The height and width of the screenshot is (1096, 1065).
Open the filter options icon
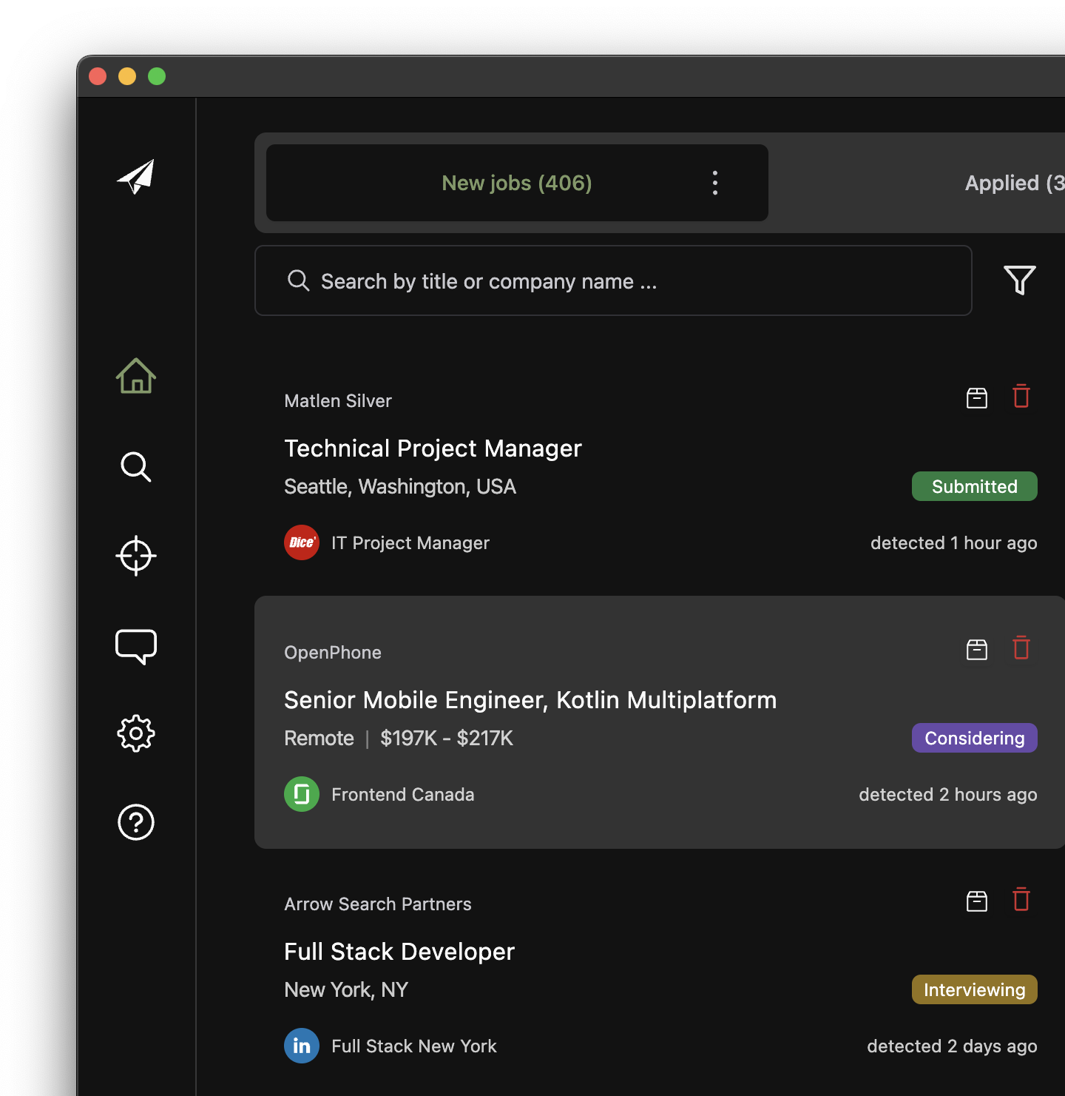(1019, 280)
